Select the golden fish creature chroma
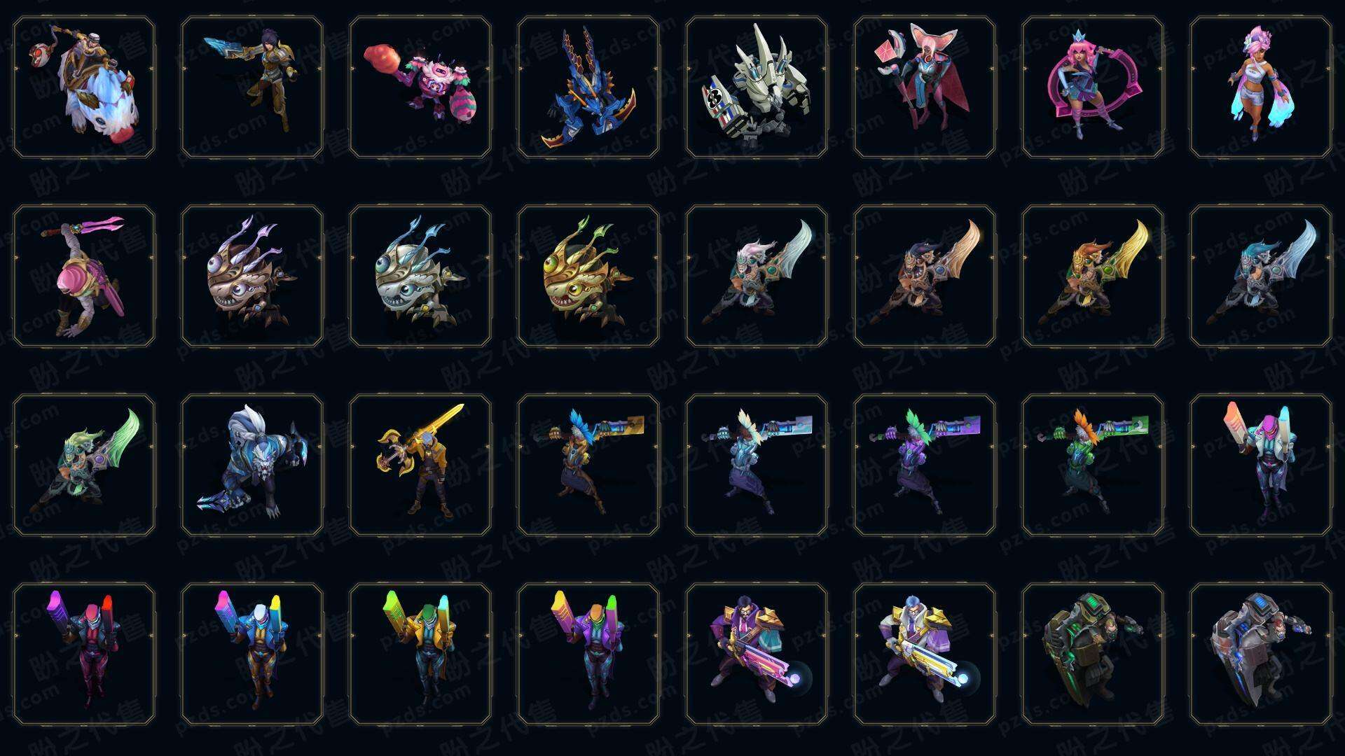This screenshot has height=756, width=1345. tap(588, 276)
